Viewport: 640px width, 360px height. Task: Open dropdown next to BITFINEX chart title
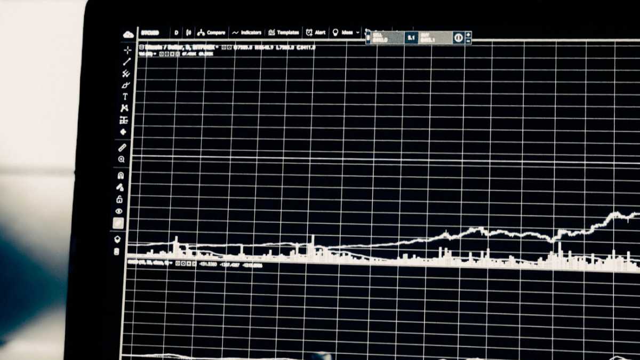click(218, 47)
